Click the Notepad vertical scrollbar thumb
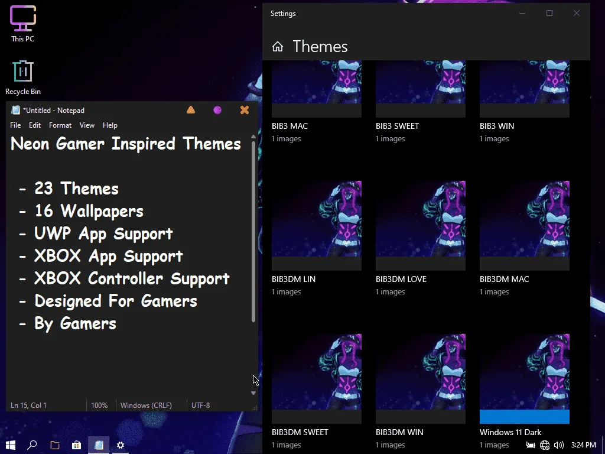Screen dimensions: 605x454 [253, 231]
